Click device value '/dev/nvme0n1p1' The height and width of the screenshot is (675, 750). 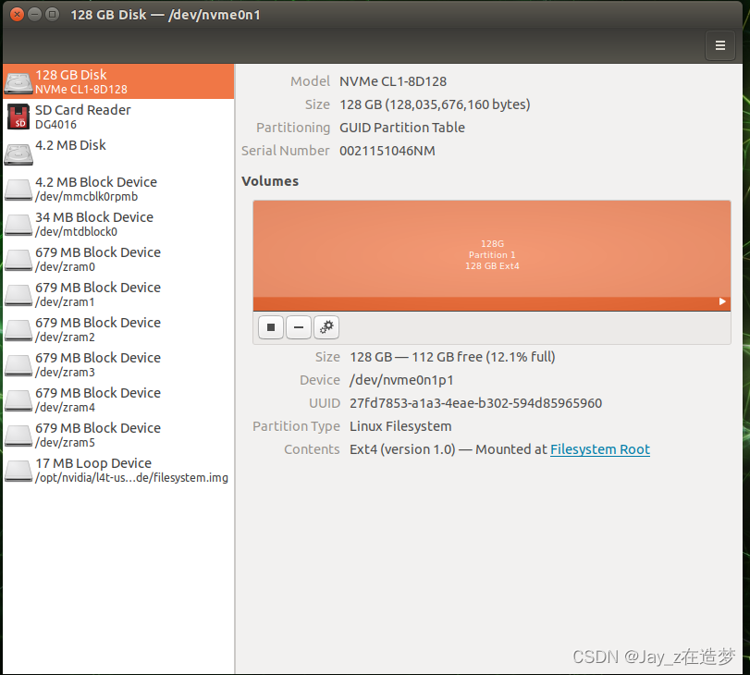tap(401, 380)
